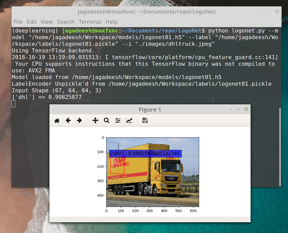Activate the Pan axes tool
The width and height of the screenshot is (288, 233).
click(x=95, y=120)
